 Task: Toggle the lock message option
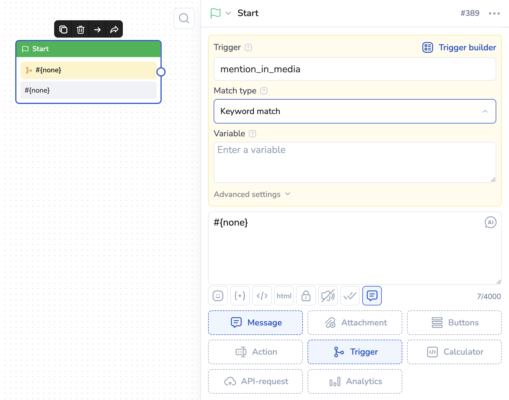[306, 296]
